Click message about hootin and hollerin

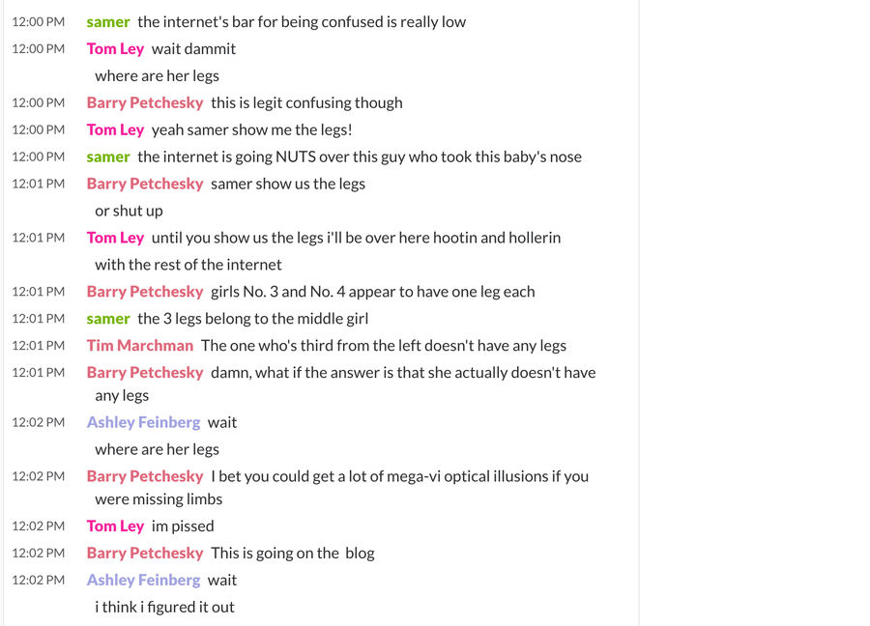click(x=356, y=238)
